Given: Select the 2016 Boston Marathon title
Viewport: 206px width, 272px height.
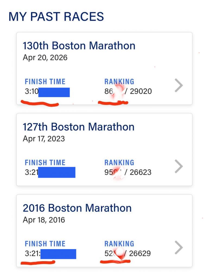Looking at the screenshot, I should pyautogui.click(x=77, y=208).
